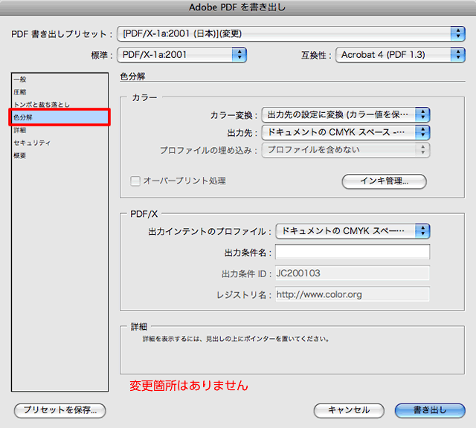476x428 pixels.
Task: Open the 出力インテントのプロファイル dropdown
Action: [353, 231]
